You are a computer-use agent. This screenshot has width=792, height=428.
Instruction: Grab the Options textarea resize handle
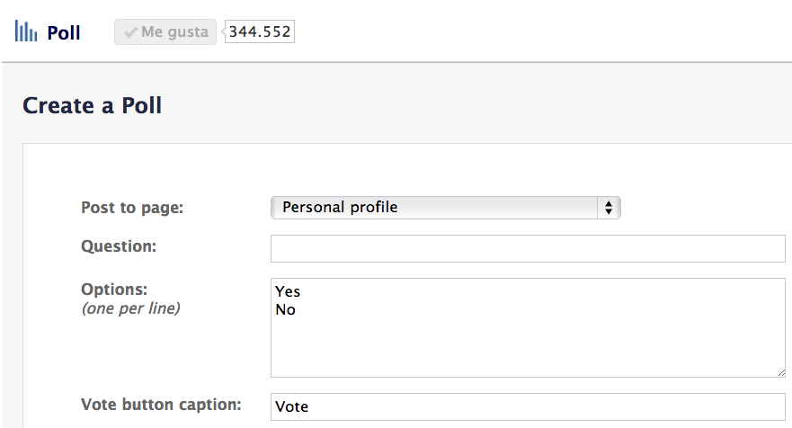coord(780,371)
